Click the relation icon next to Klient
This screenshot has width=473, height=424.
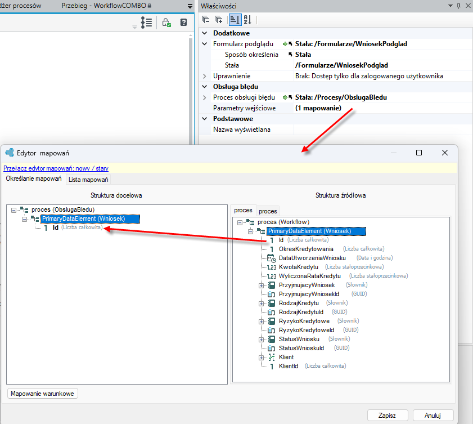point(272,357)
